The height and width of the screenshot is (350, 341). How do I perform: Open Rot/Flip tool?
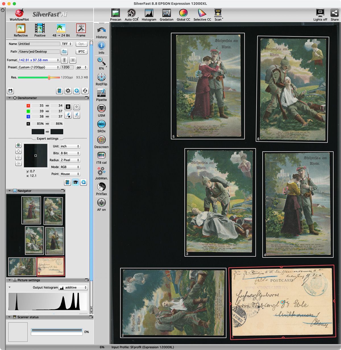[101, 79]
